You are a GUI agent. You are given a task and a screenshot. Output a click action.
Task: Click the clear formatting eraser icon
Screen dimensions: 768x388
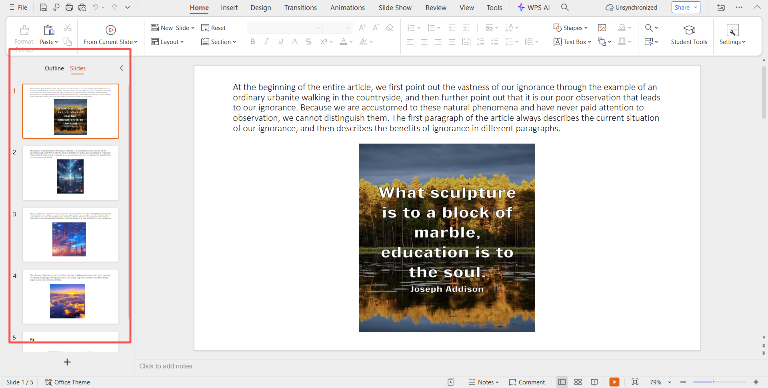(390, 28)
